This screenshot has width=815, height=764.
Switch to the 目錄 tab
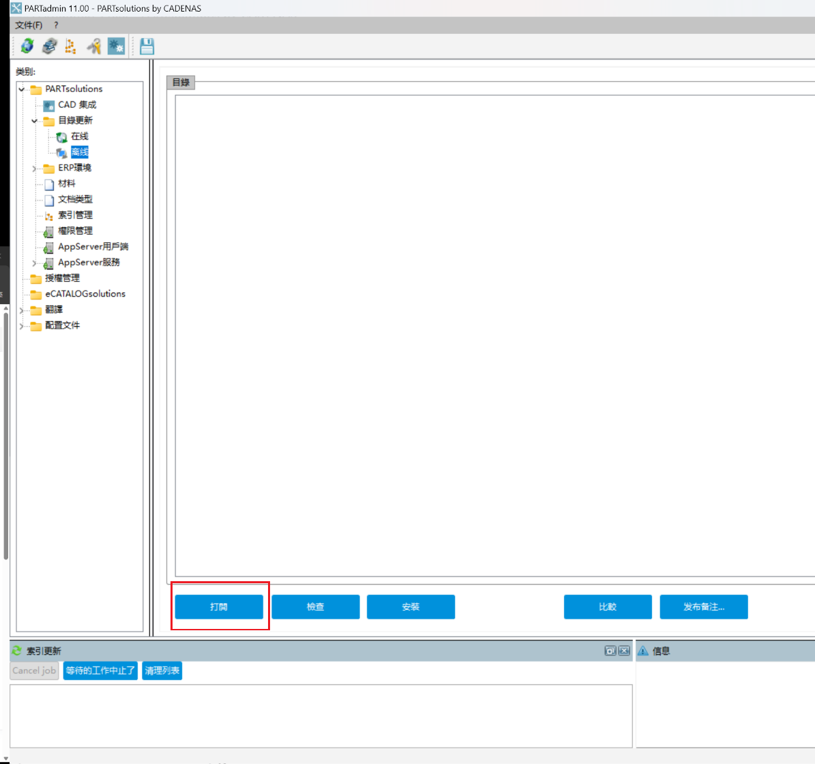coord(181,82)
